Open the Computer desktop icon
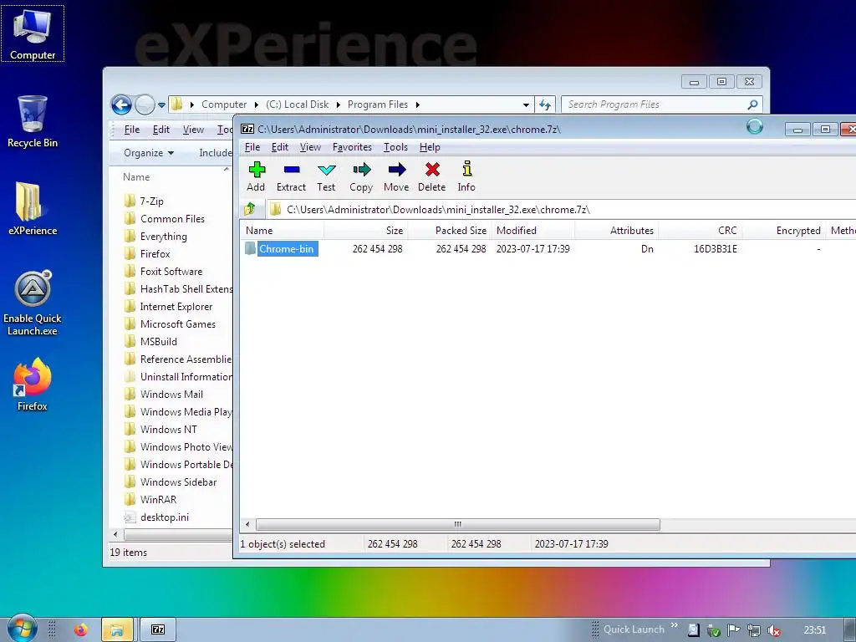 tap(33, 33)
